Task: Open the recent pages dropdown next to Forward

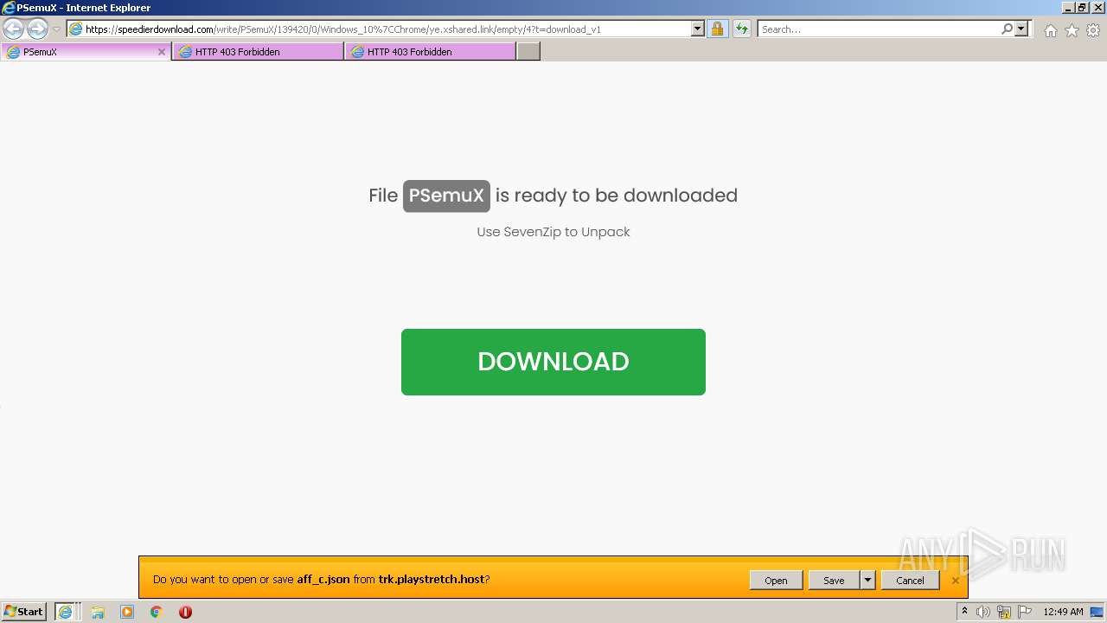Action: [56, 29]
